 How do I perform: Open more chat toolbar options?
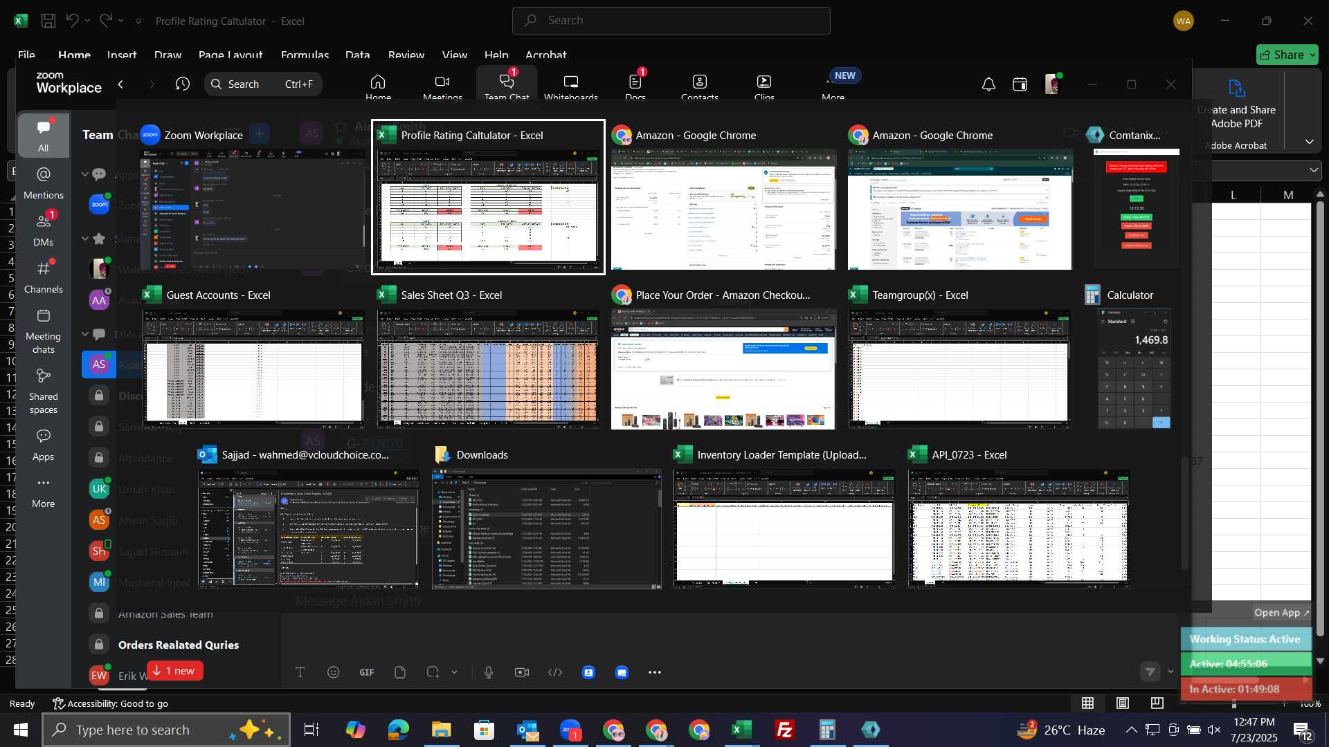click(x=655, y=672)
